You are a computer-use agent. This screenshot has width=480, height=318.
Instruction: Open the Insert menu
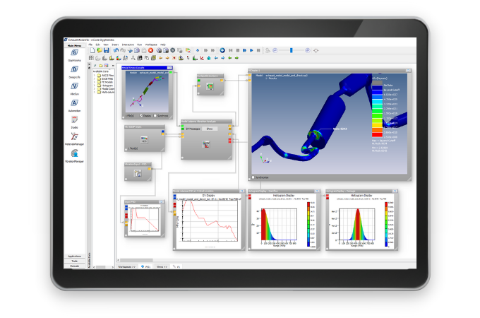coord(115,45)
